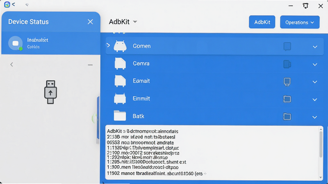The height and width of the screenshot is (184, 328).
Task: Click the back chevron under Device Status
Action: [x=11, y=65]
